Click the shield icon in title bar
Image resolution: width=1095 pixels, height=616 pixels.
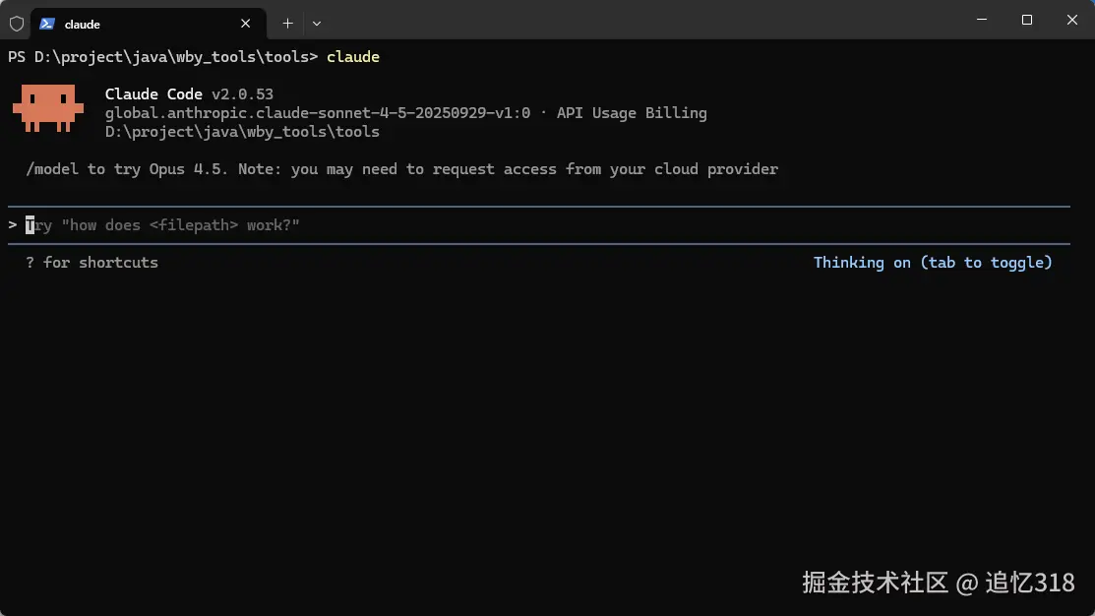pos(17,23)
